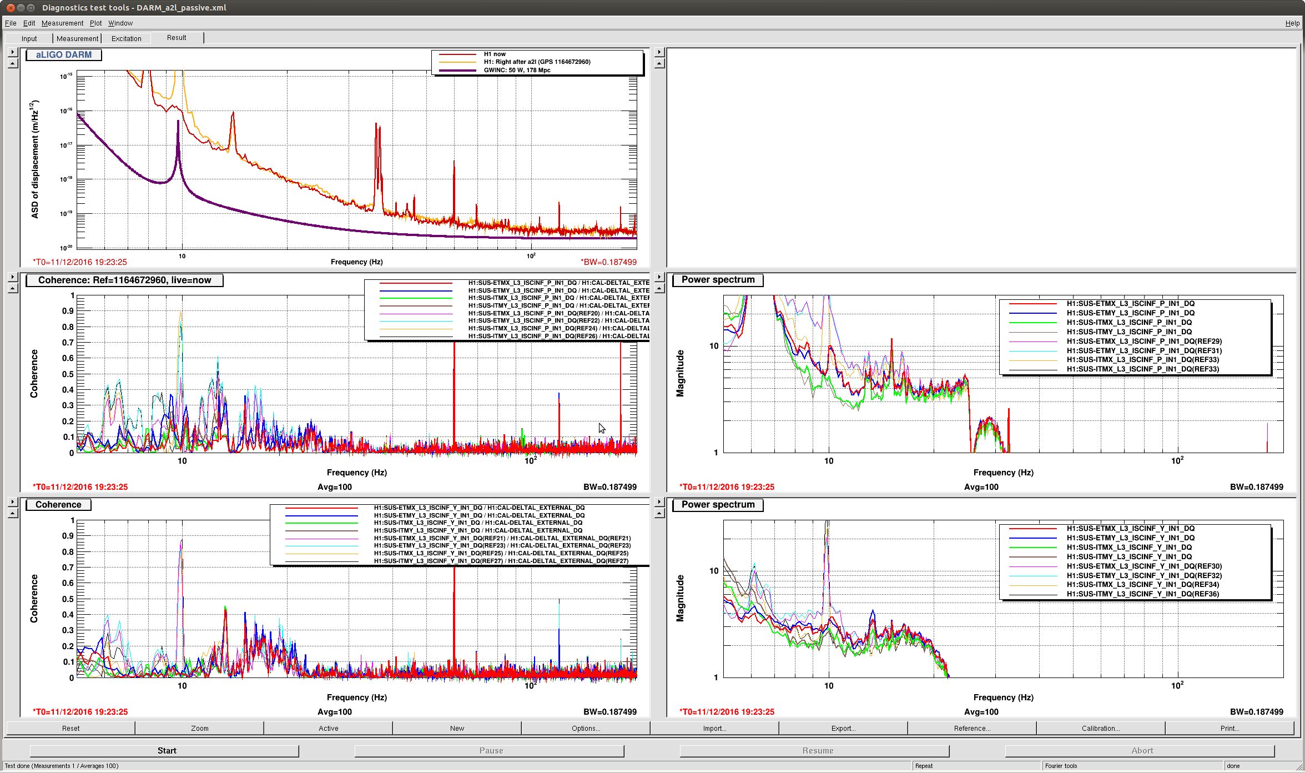
Task: Click up-arrow beside Coherence Ref=1164672960 plot
Action: tap(12, 288)
